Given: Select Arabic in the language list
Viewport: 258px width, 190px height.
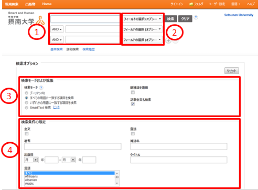Looking at the screenshot, I should point(69,184).
